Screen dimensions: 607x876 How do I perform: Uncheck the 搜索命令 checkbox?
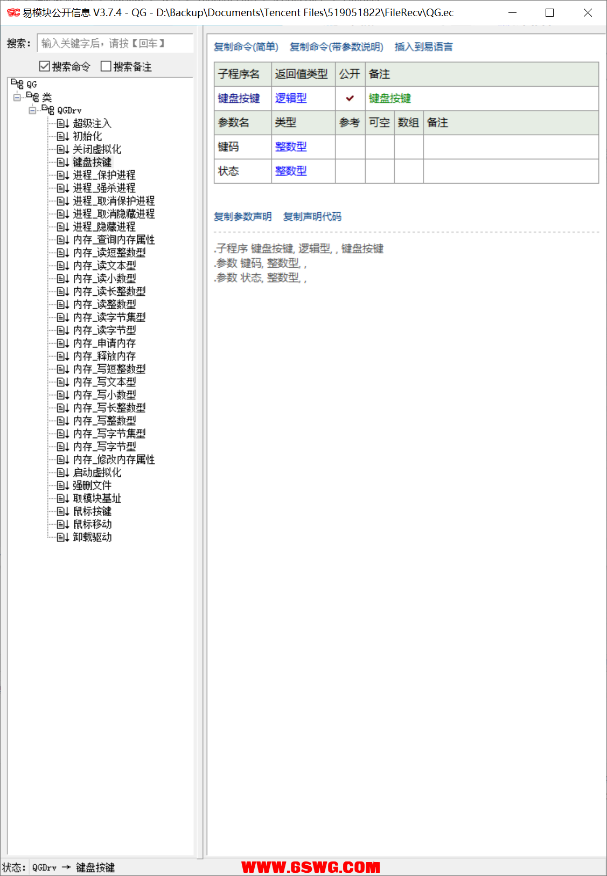(45, 66)
